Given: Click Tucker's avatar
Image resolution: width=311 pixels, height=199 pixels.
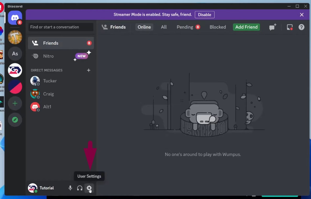Looking at the screenshot, I should (x=35, y=81).
